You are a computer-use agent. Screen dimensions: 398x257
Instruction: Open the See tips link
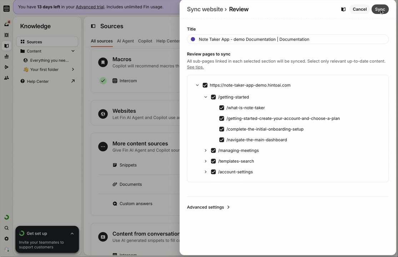point(195,67)
